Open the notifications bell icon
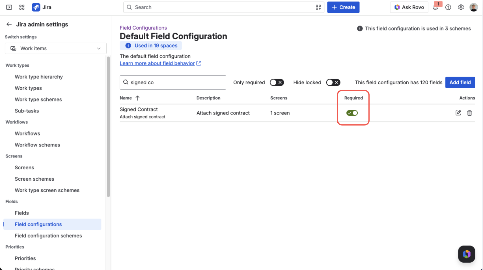Viewport: 483px width, 270px height. (435, 7)
